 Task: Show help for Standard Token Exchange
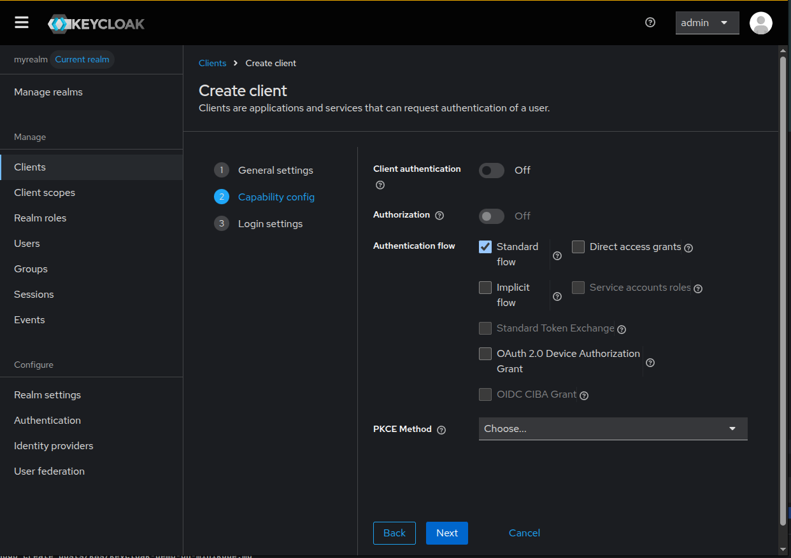[x=622, y=330]
